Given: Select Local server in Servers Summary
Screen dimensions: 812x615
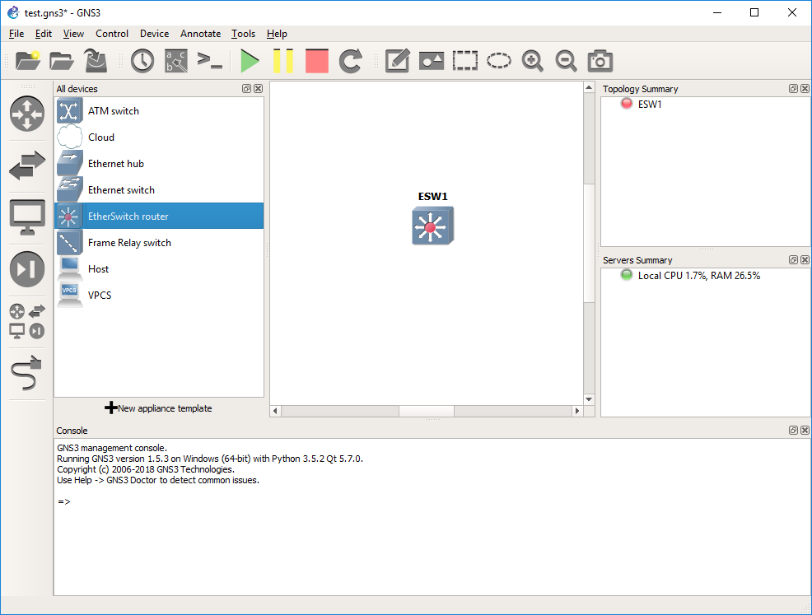Looking at the screenshot, I should [698, 276].
